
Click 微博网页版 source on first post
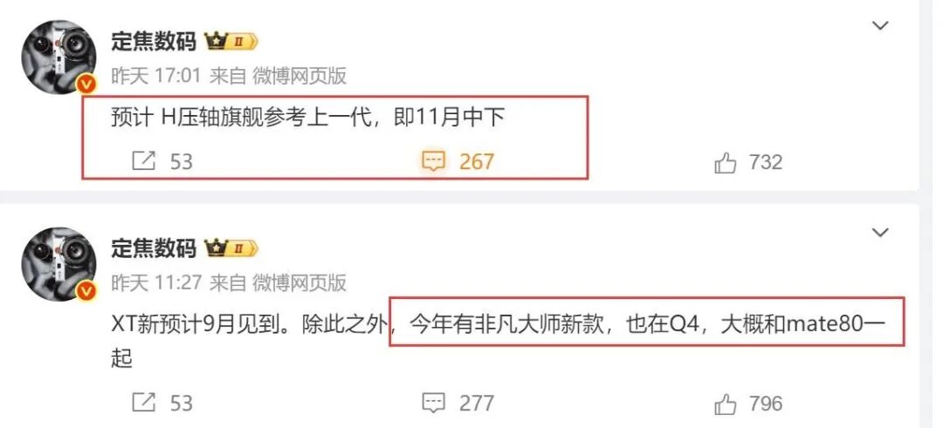pyautogui.click(x=299, y=76)
